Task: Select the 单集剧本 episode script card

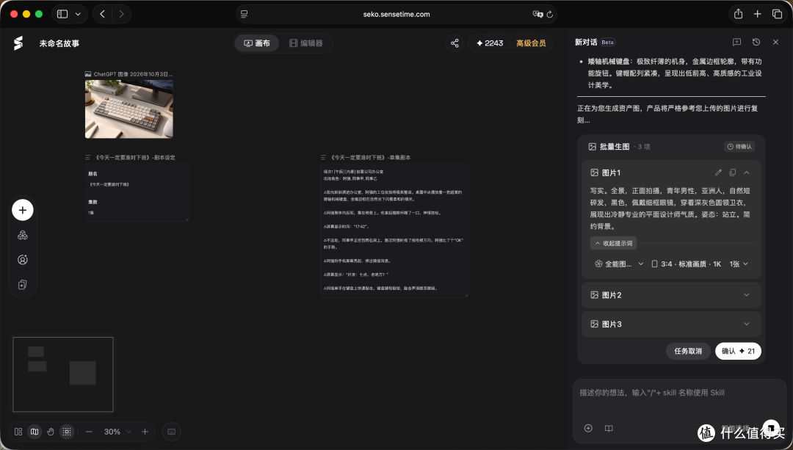Action: point(394,230)
